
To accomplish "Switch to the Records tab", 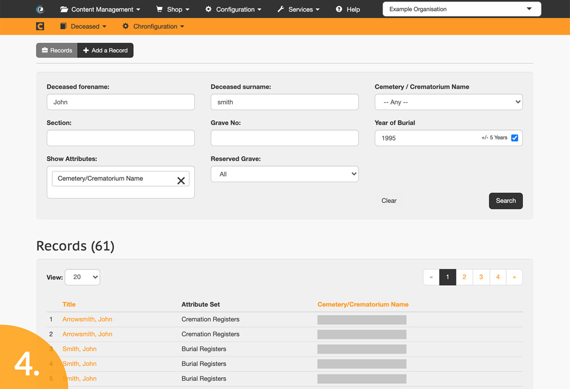I will [x=56, y=50].
